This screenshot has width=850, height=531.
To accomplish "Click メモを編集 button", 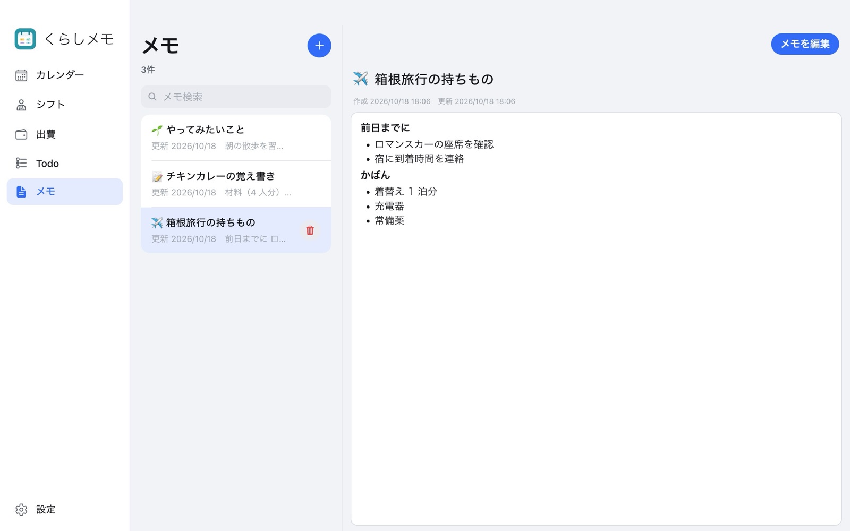I will 805,44.
